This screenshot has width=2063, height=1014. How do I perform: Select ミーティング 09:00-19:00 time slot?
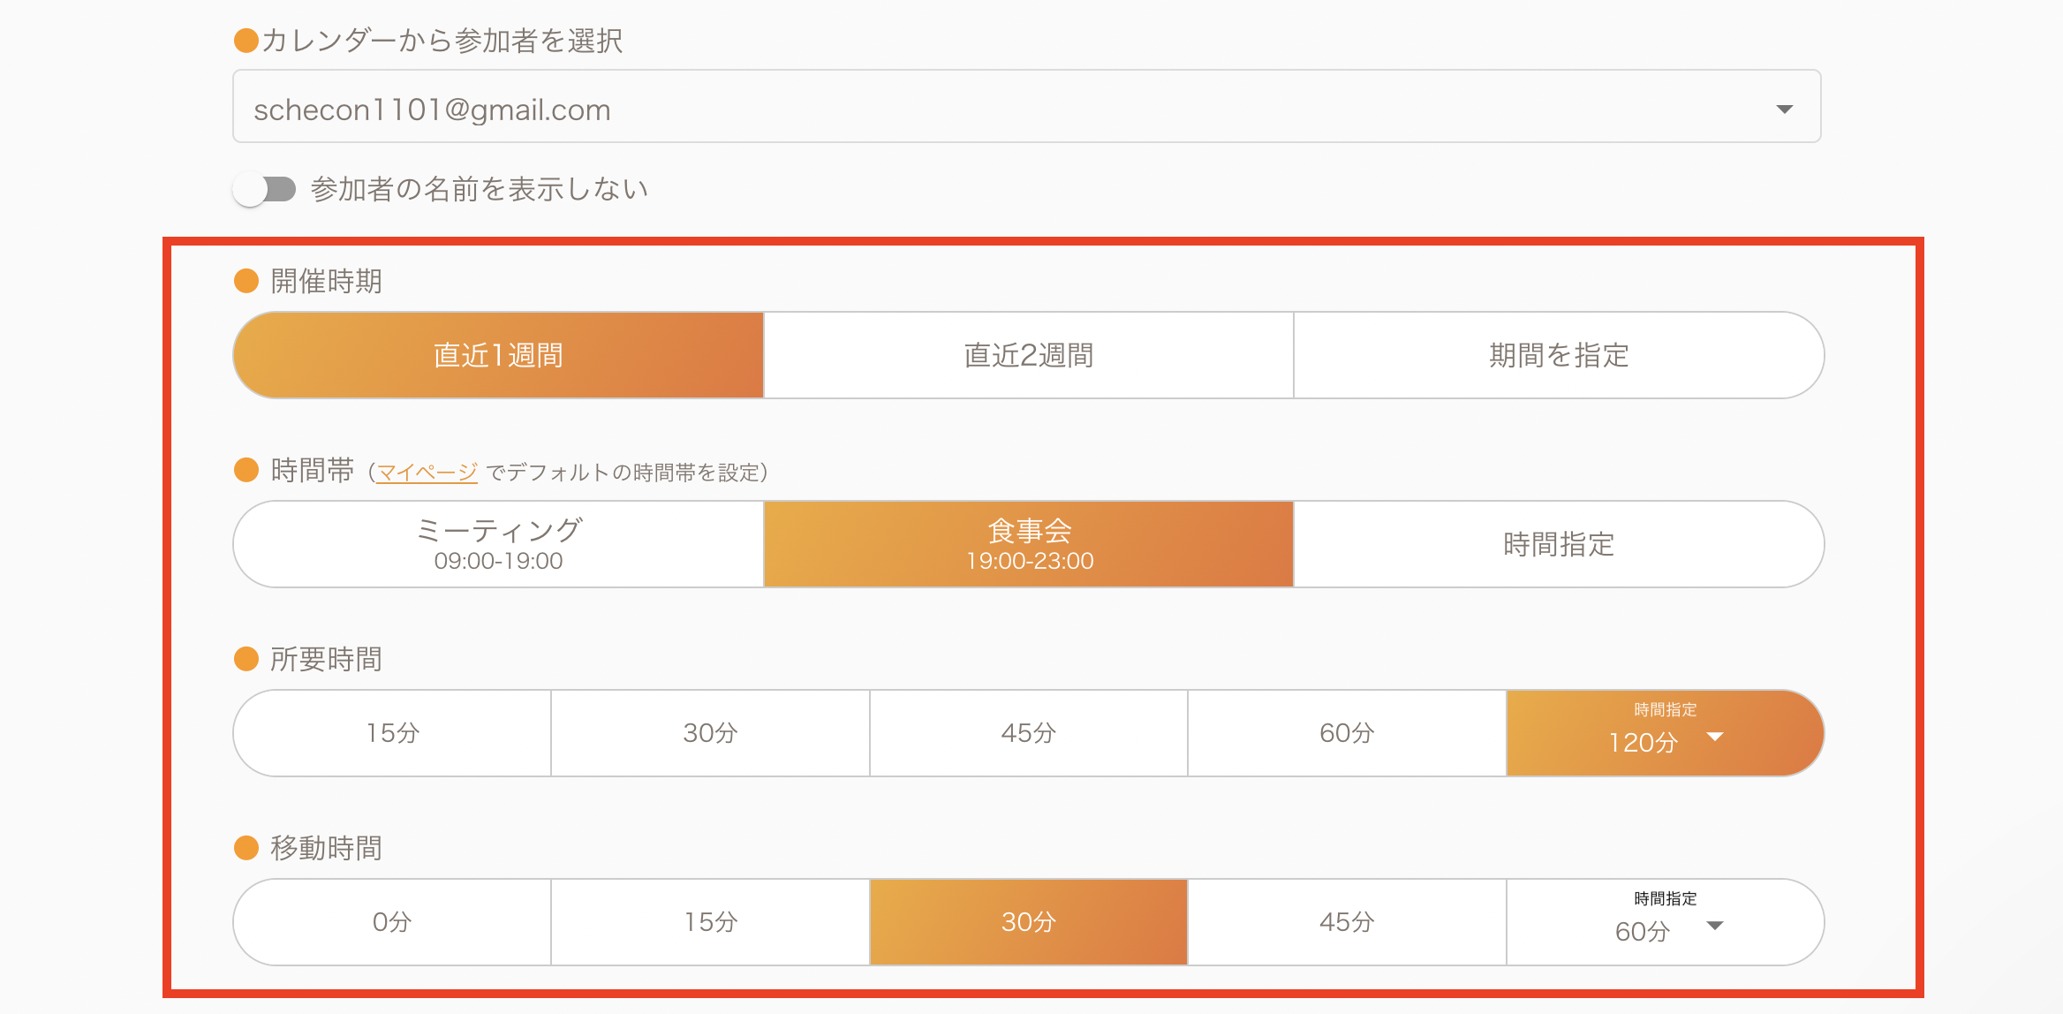[x=498, y=544]
